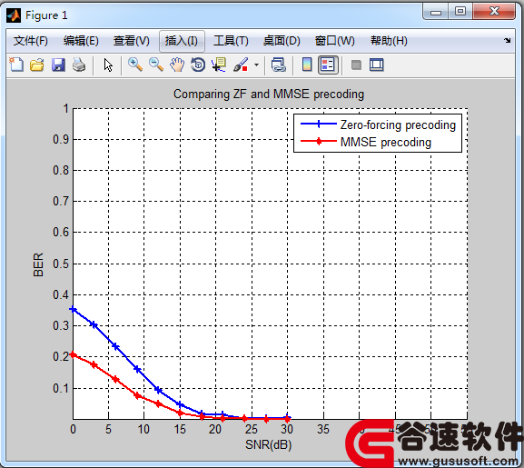Click the blue legend line sample
Viewport: 524px width, 468px height.
(x=319, y=124)
